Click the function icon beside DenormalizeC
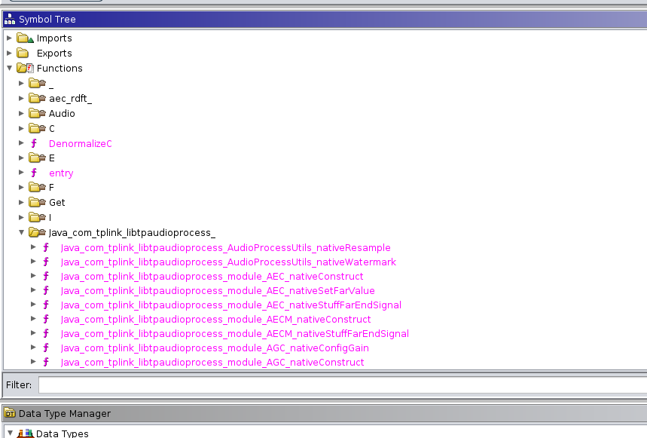647x438 pixels. click(34, 143)
